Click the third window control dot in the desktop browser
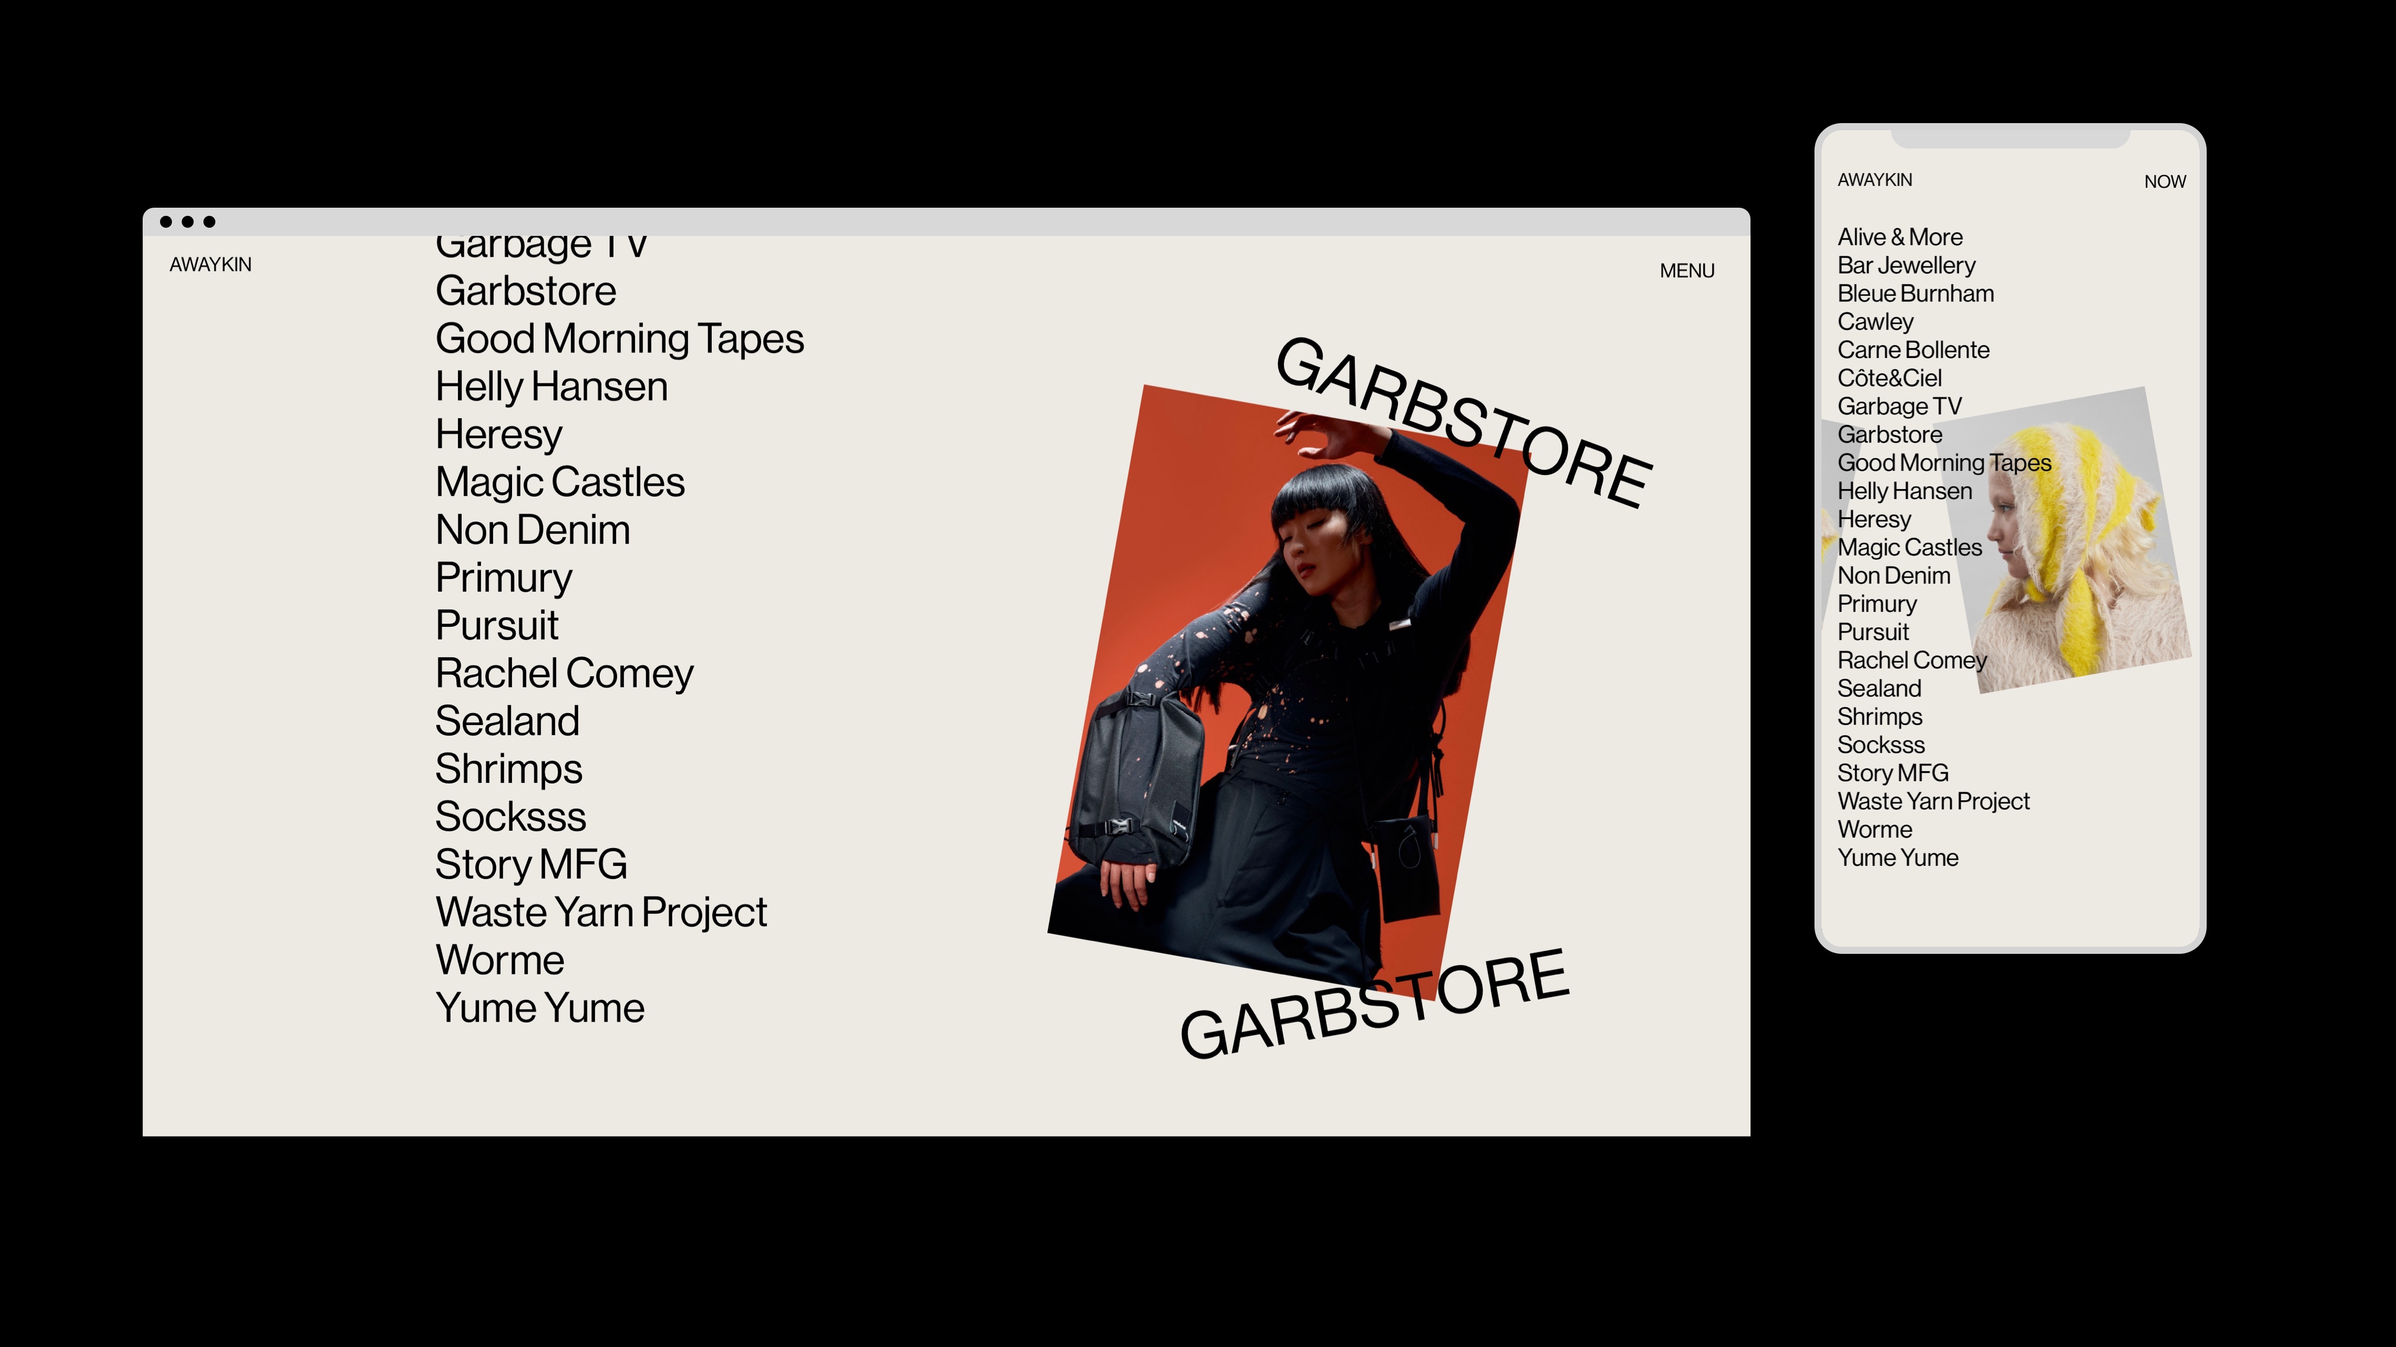This screenshot has width=2396, height=1347. point(209,221)
